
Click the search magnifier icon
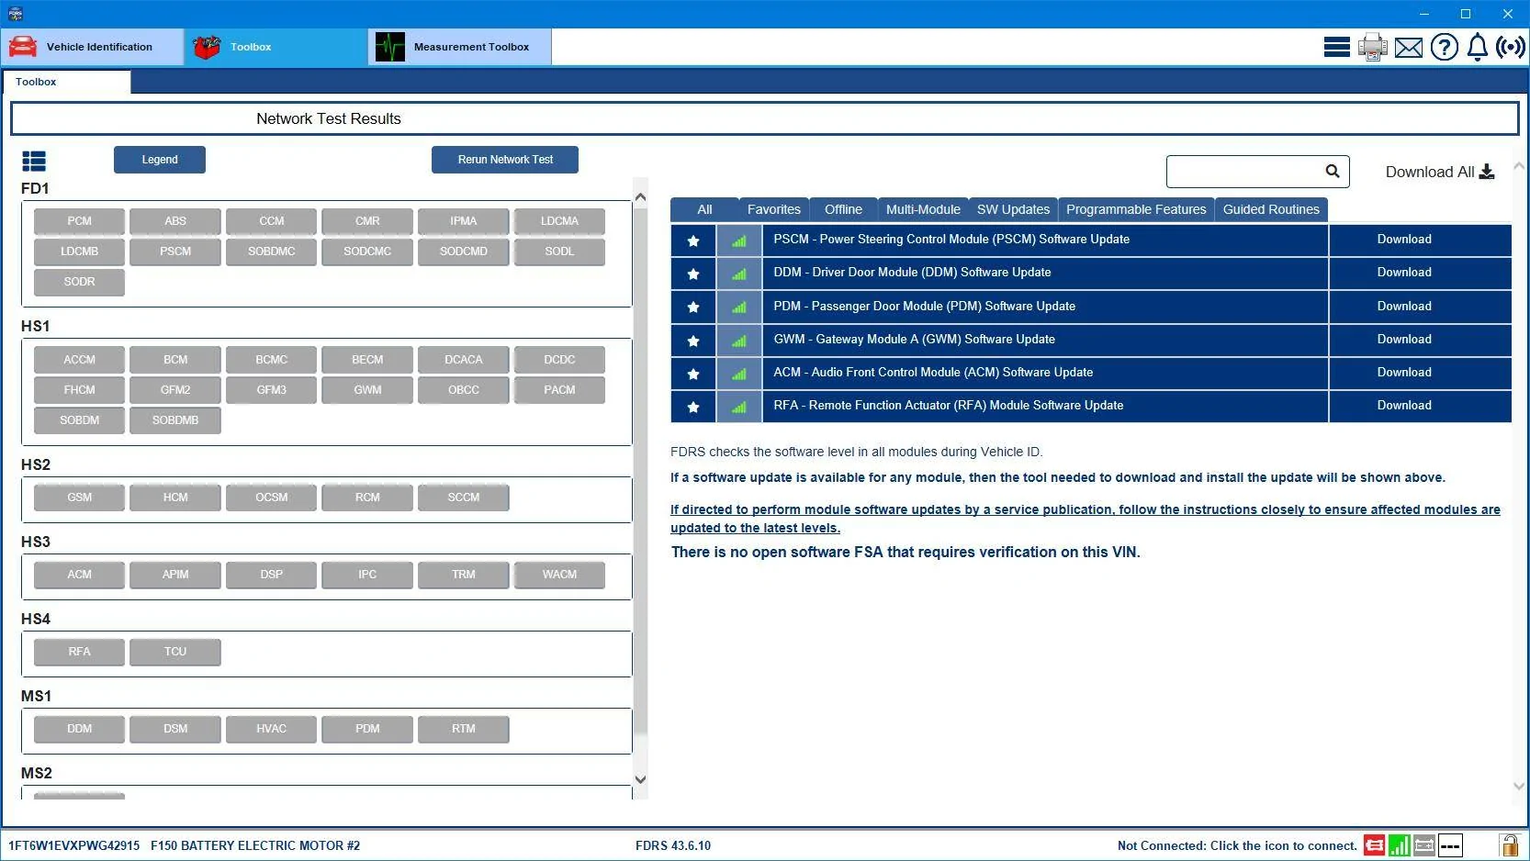click(x=1333, y=171)
